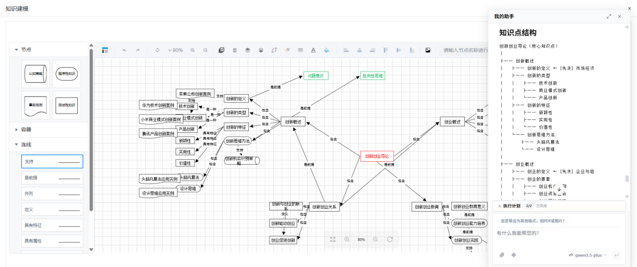This screenshot has width=637, height=267.
Task: Select the 是前提 connector type
Action: click(52, 178)
